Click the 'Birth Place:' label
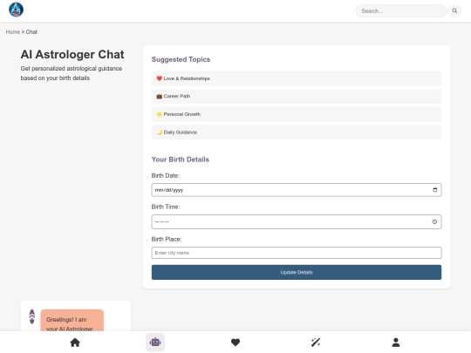 click(167, 239)
